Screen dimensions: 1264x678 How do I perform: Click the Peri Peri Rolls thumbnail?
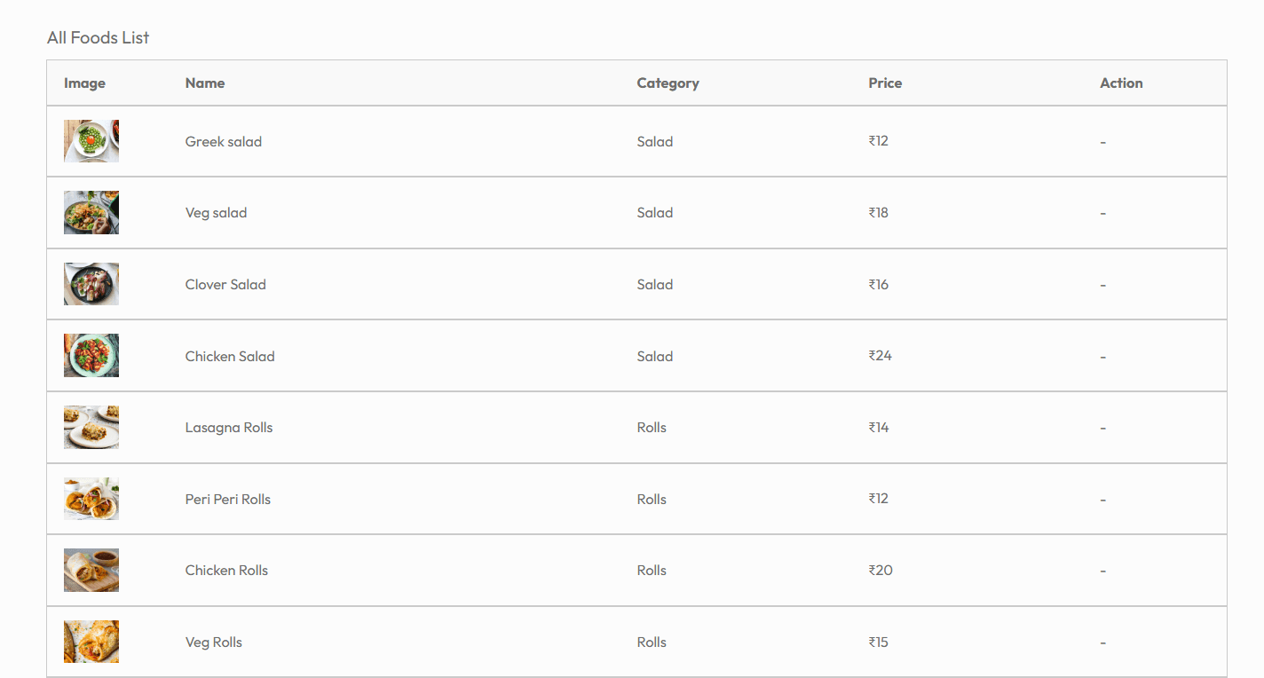[x=91, y=499]
